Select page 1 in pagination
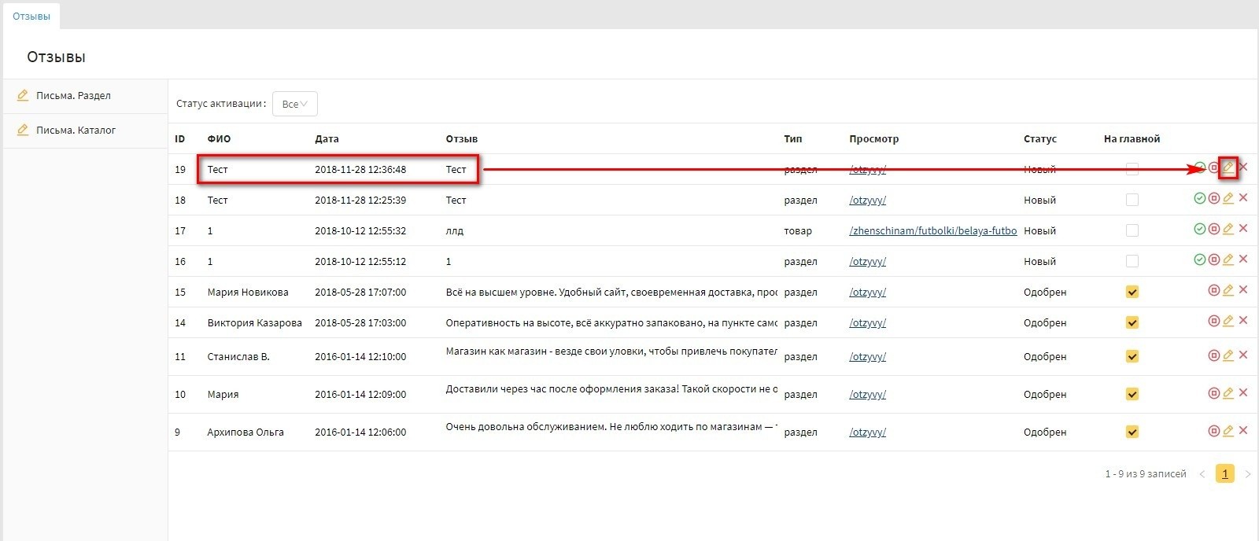 pos(1224,473)
